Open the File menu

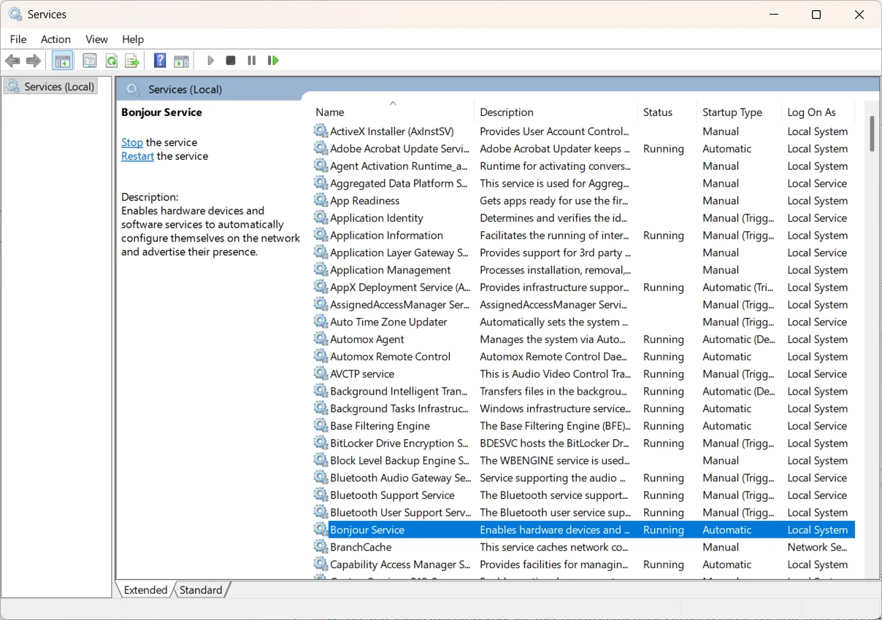click(18, 39)
